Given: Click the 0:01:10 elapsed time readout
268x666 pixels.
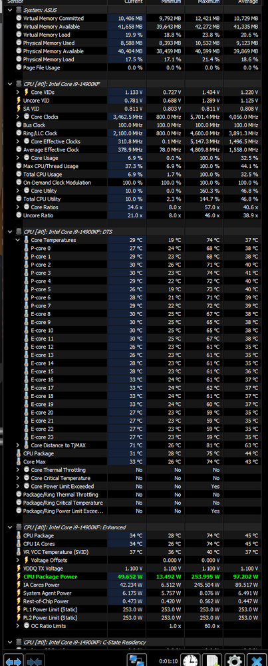Looking at the screenshot, I should 168,661.
